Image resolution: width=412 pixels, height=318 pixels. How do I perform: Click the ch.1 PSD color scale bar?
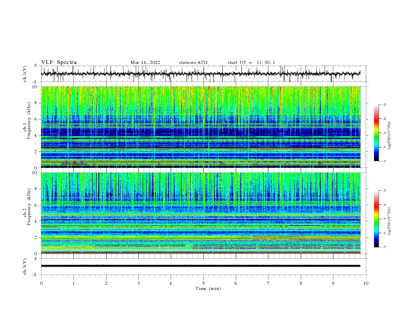376,133
